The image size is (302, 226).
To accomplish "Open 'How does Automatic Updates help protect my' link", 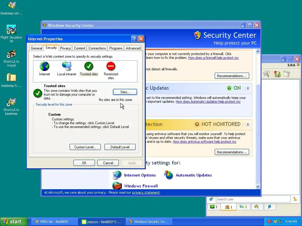I will [208, 102].
